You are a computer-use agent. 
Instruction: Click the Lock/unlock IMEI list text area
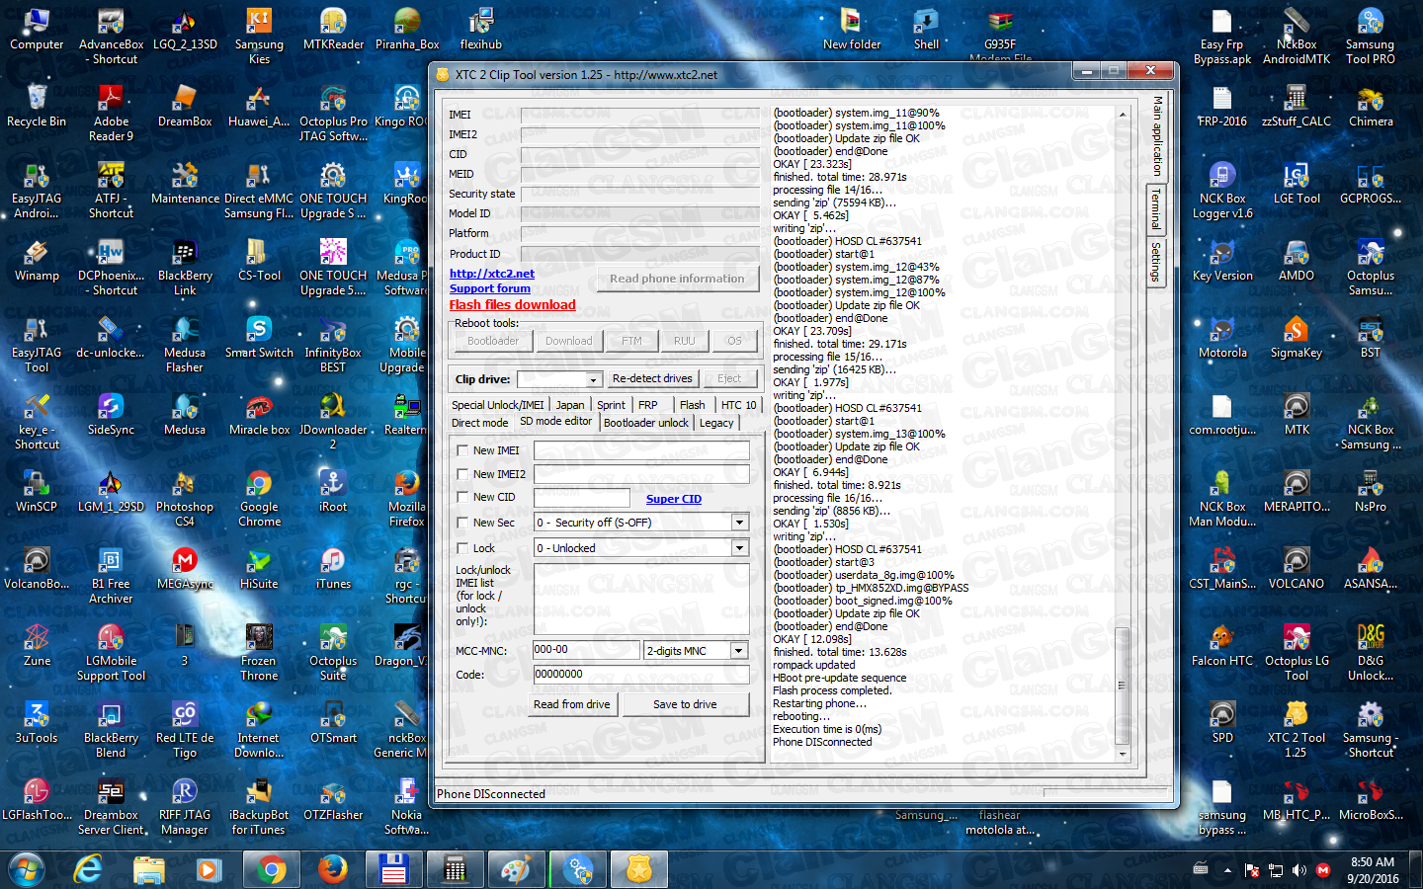[x=641, y=599]
